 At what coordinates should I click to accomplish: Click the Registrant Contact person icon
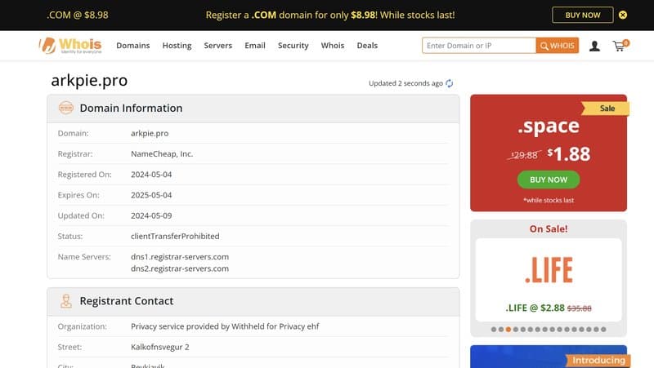[x=65, y=301]
